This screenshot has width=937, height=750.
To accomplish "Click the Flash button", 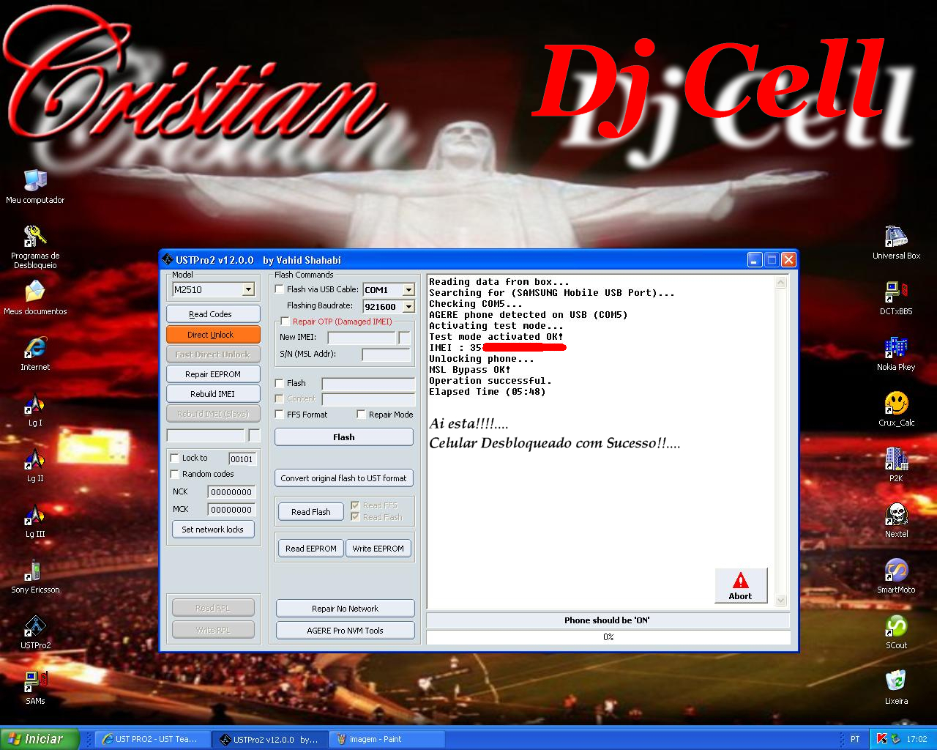I will 344,437.
